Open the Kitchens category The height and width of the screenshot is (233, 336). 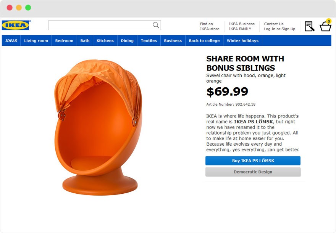[105, 41]
